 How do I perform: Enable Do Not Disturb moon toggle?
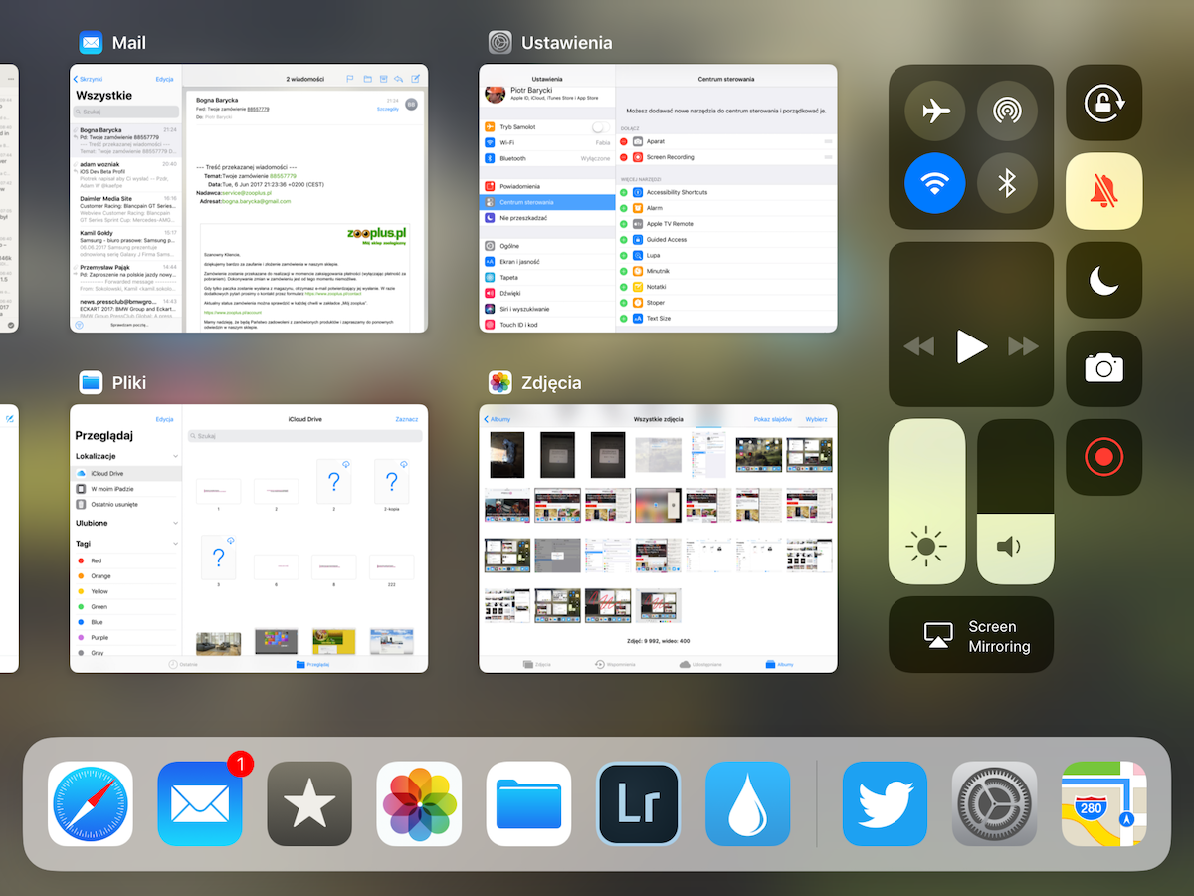point(1103,281)
